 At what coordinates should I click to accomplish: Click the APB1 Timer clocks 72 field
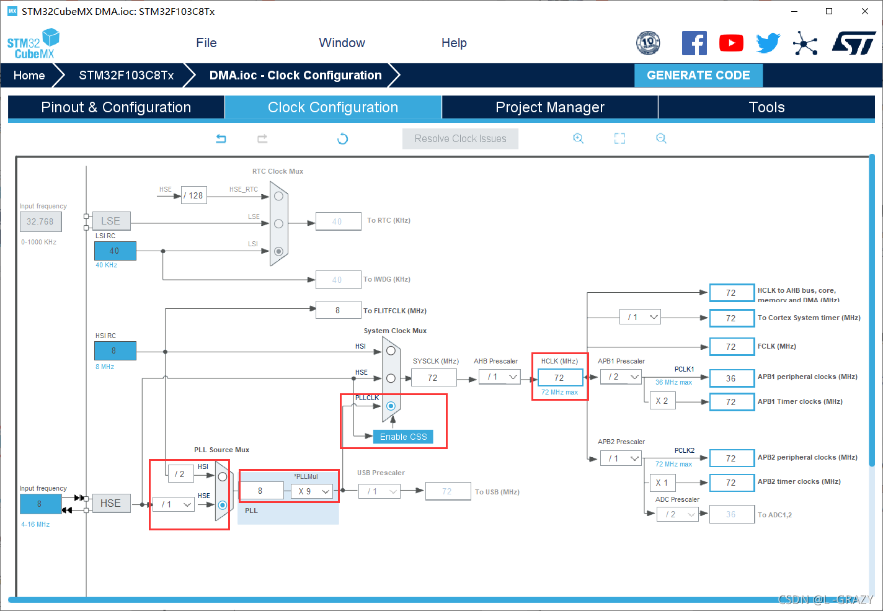pos(732,402)
